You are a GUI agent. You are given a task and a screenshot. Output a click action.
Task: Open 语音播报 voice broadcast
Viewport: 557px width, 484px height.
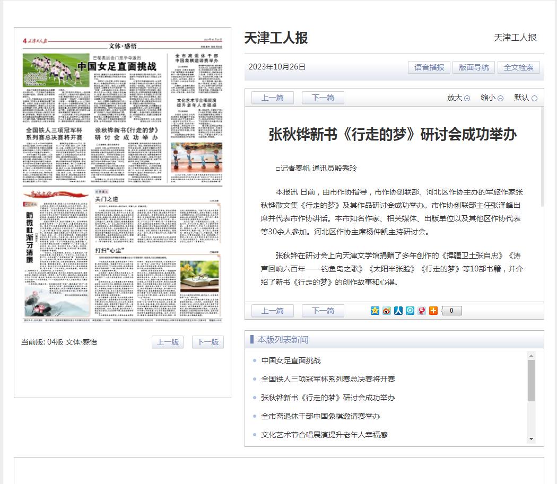point(429,67)
